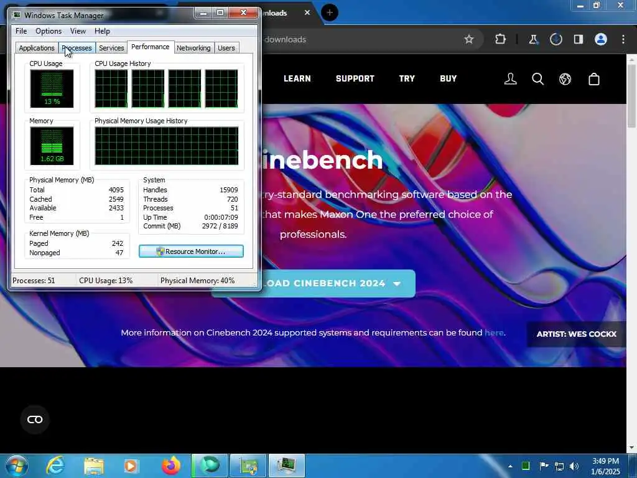Switch to the Users tab
Screen dimensions: 637x478
[x=226, y=47]
